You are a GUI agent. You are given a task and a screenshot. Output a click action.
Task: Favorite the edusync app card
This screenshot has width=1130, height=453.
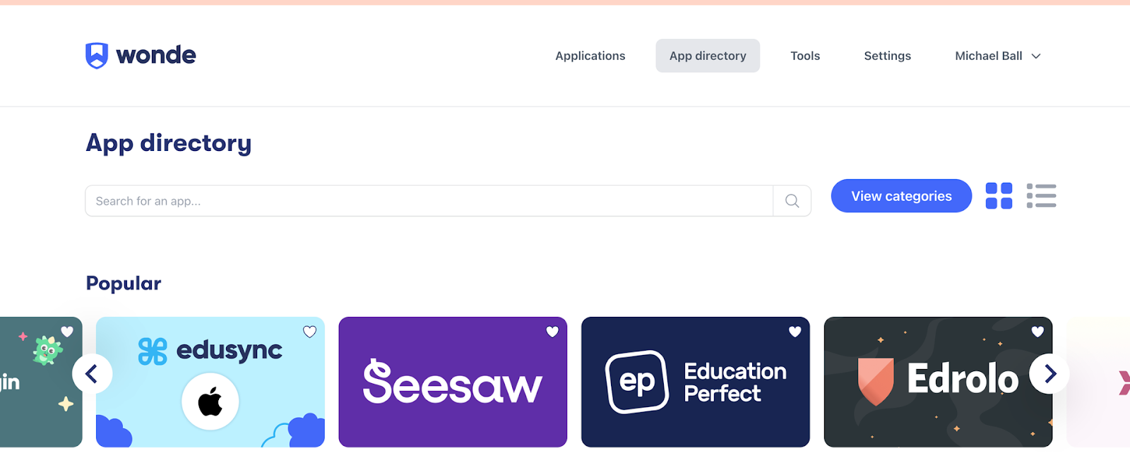tap(309, 332)
